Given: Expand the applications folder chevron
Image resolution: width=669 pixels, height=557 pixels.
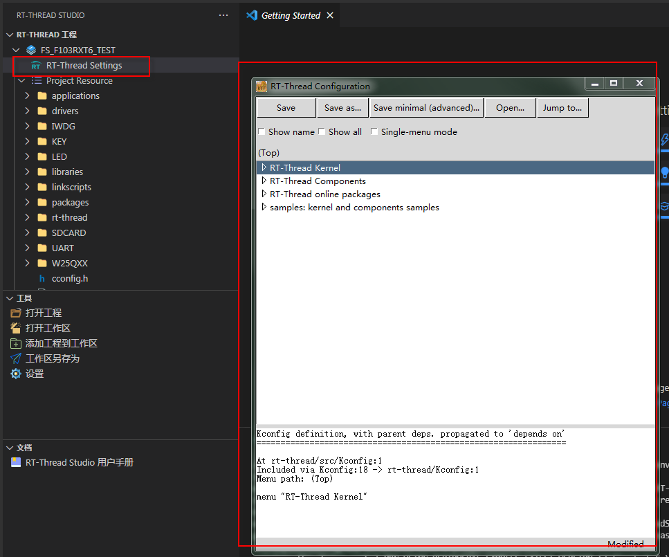Looking at the screenshot, I should [27, 95].
